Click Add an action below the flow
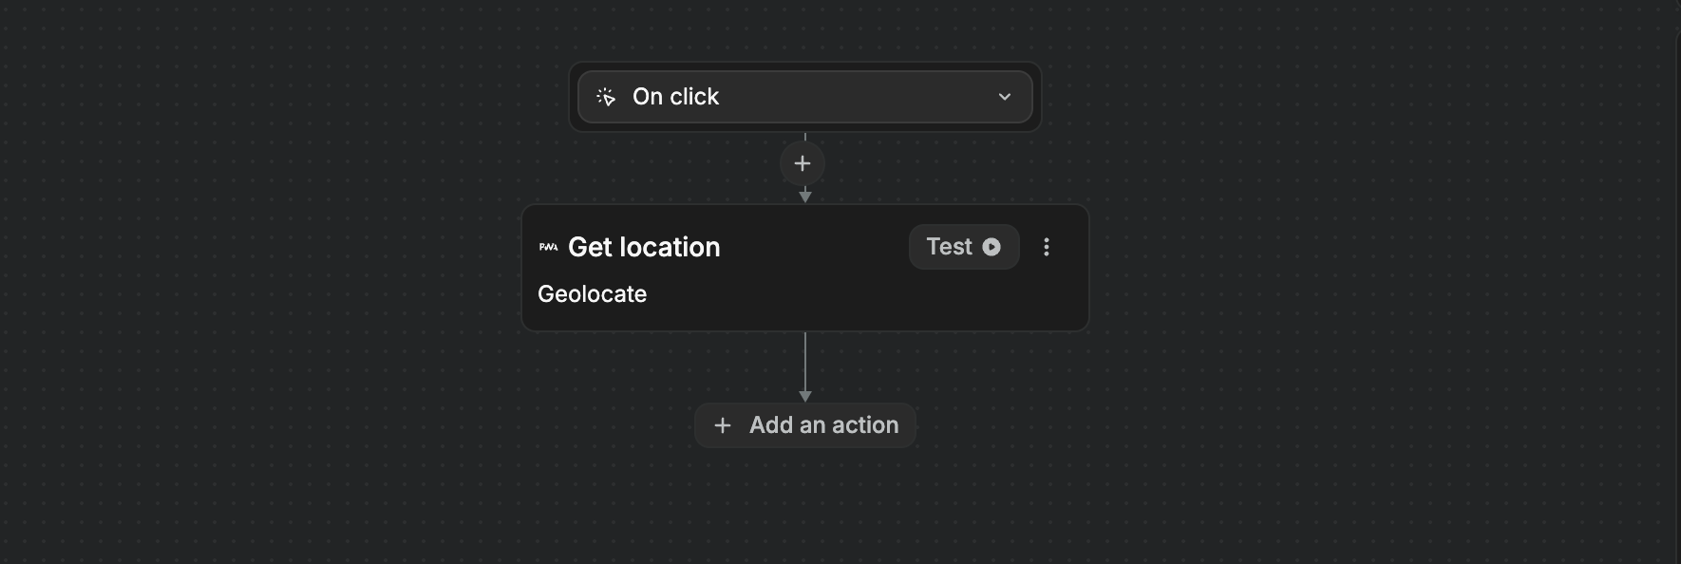This screenshot has width=1681, height=564. click(804, 425)
